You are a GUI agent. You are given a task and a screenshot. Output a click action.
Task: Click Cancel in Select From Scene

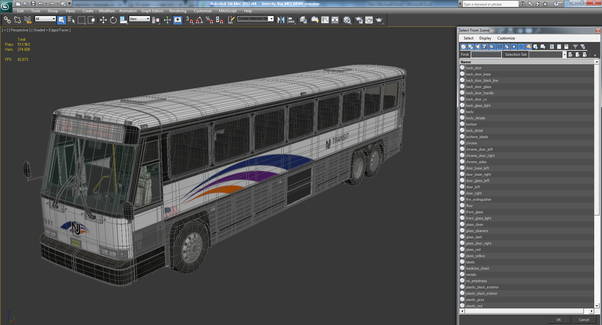coord(584,320)
